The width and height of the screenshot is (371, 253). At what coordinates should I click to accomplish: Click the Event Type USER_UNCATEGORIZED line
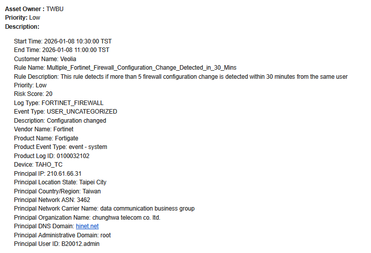(65, 112)
